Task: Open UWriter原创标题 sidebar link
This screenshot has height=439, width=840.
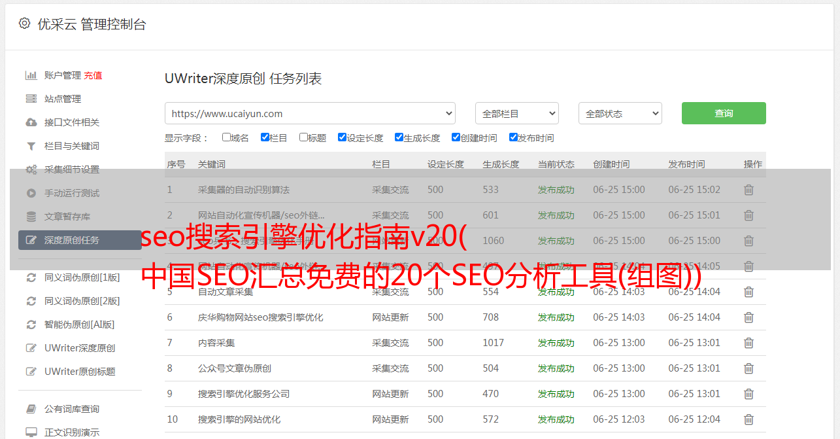Action: click(x=80, y=372)
